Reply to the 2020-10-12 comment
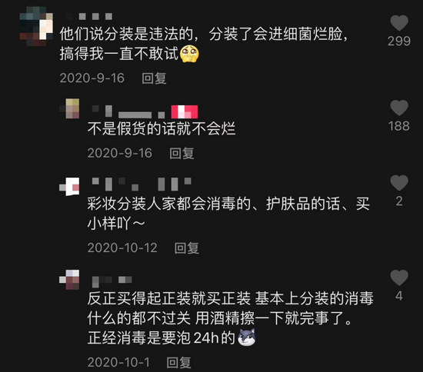This screenshot has width=423, height=372. (187, 248)
